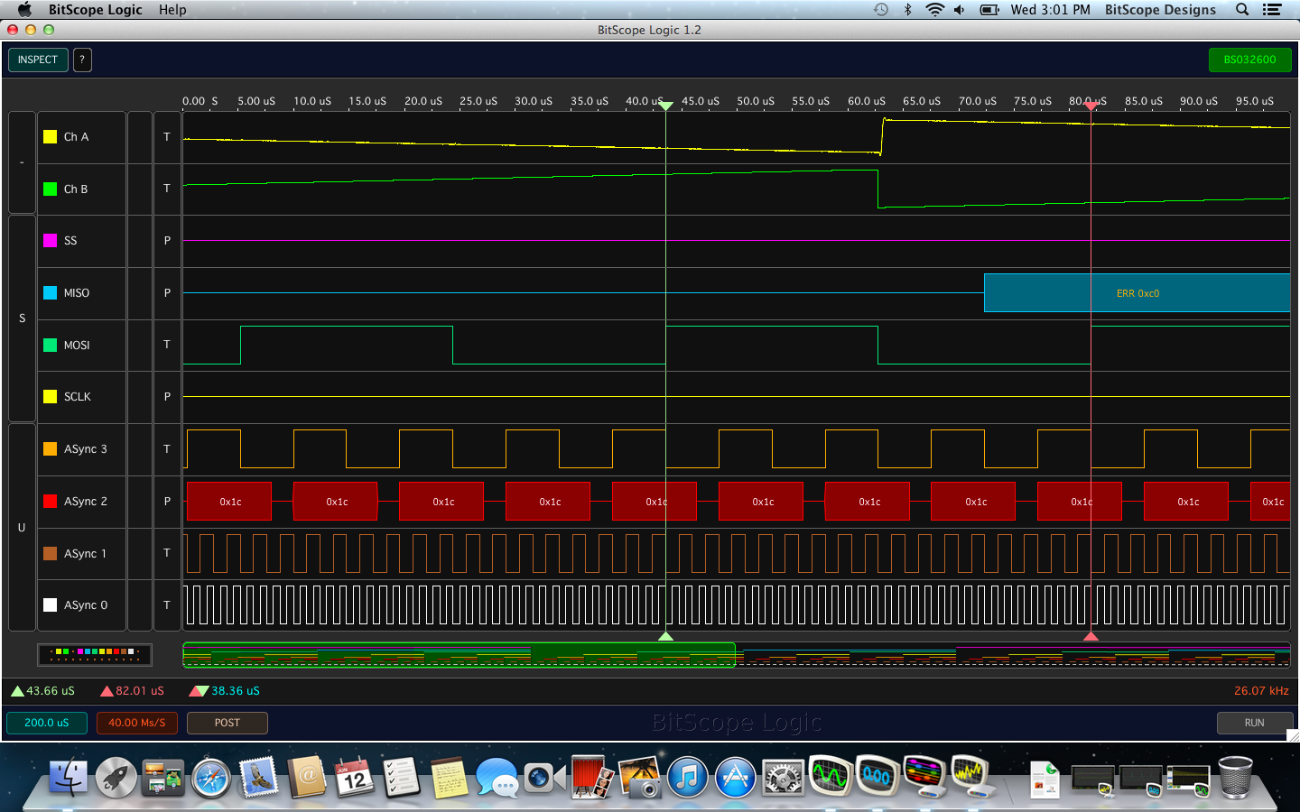The image size is (1300, 812).
Task: Click the green cursor triangle at 43.66 uS
Action: [17, 691]
